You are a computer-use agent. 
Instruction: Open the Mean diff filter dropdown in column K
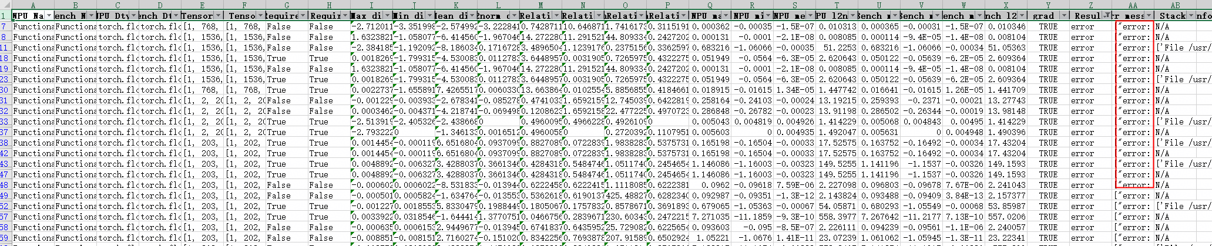tap(472, 15)
